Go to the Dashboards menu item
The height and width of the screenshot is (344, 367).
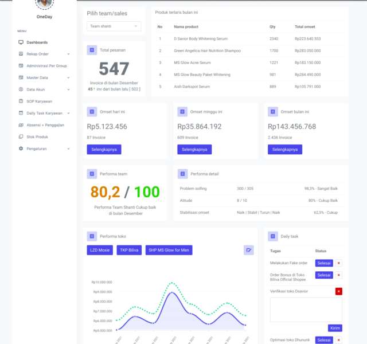click(37, 42)
